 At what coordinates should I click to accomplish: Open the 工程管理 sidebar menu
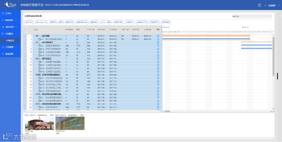pos(10,47)
